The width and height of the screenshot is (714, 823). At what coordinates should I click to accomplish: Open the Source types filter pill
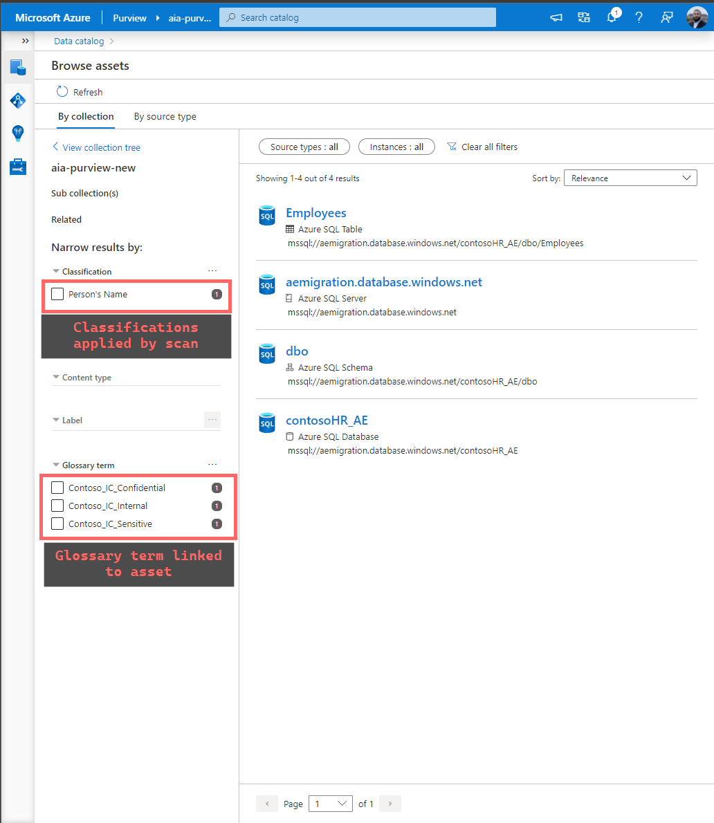(x=304, y=147)
